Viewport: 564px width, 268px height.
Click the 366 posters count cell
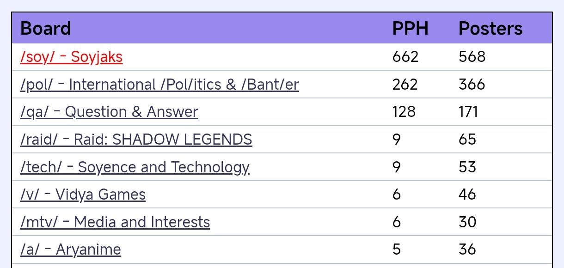[472, 85]
